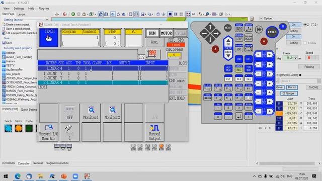
Task: Click the DEL key on the pendant
Action: click(249, 59)
